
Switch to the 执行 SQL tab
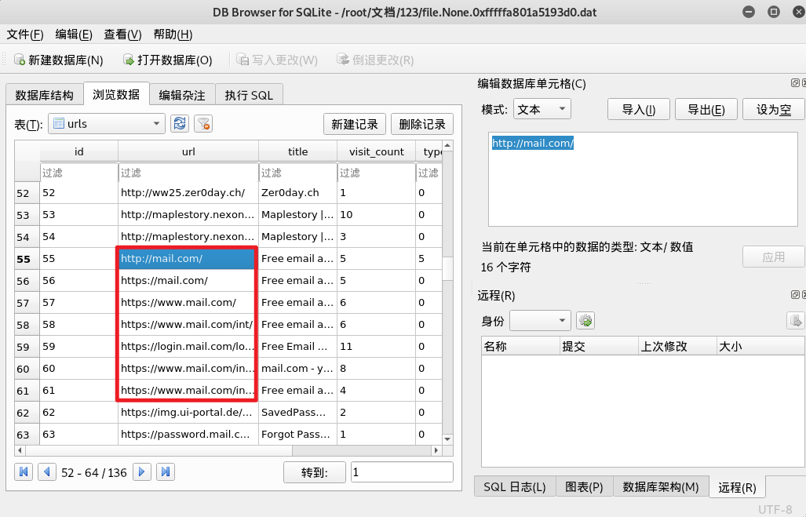click(x=249, y=95)
